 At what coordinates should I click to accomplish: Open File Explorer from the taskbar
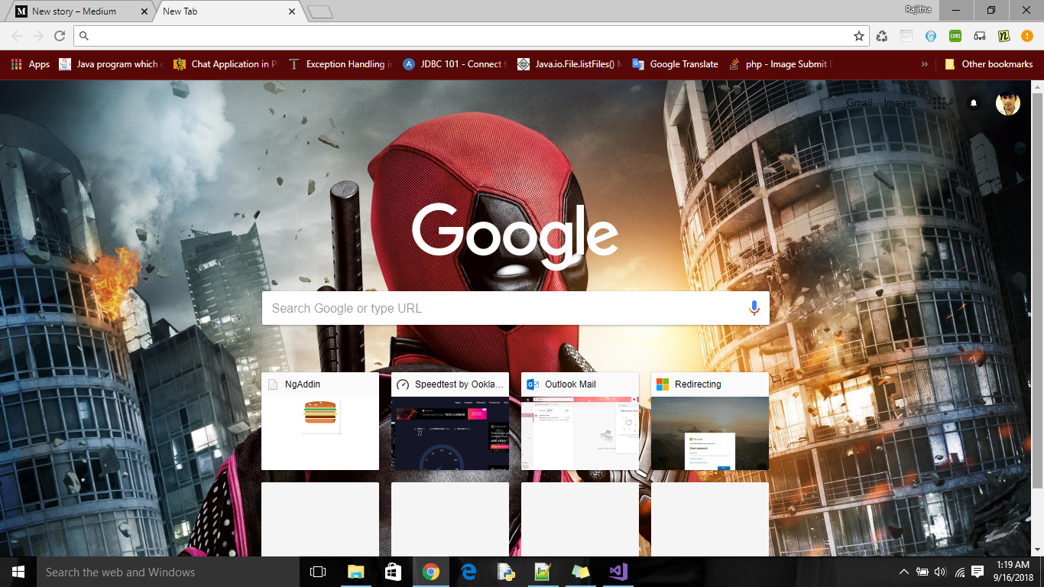[x=356, y=572]
